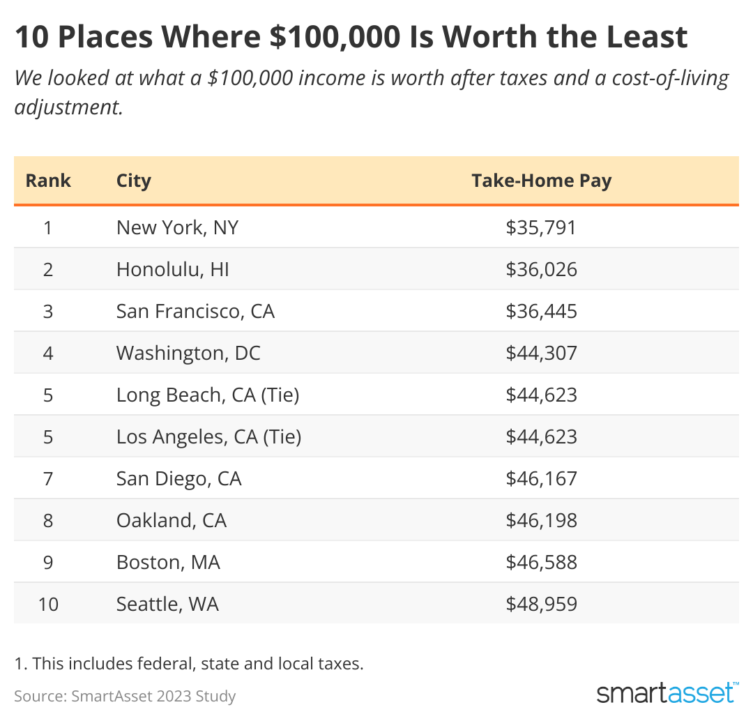This screenshot has width=753, height=721.
Task: Click the Source: SmartAsset 2023 Study text
Action: click(x=125, y=695)
